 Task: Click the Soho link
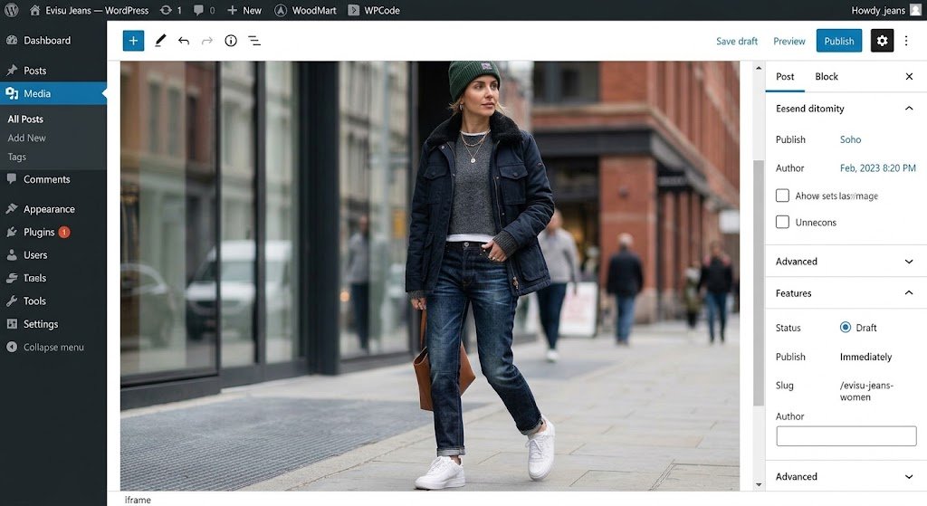[850, 139]
